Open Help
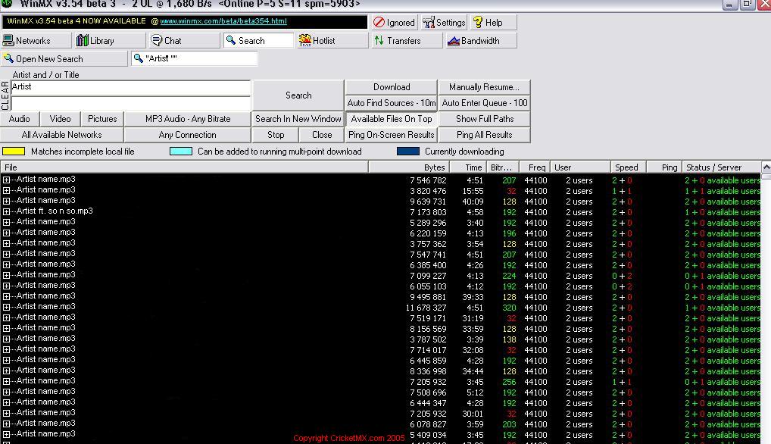 493,23
